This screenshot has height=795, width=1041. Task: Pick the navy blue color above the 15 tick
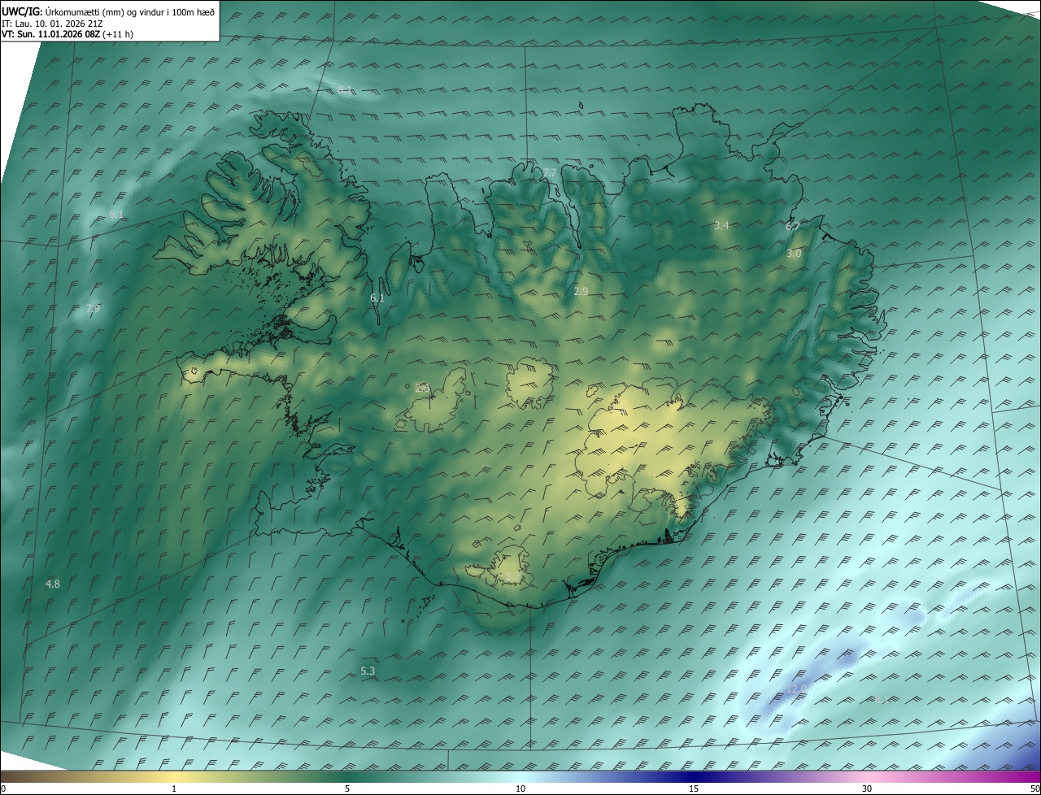694,776
